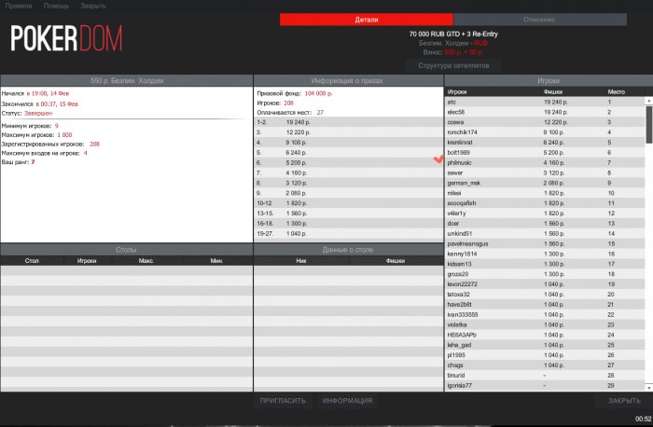Click the ИНФОРМАЦИЯ button
The image size is (653, 427).
pyautogui.click(x=347, y=401)
